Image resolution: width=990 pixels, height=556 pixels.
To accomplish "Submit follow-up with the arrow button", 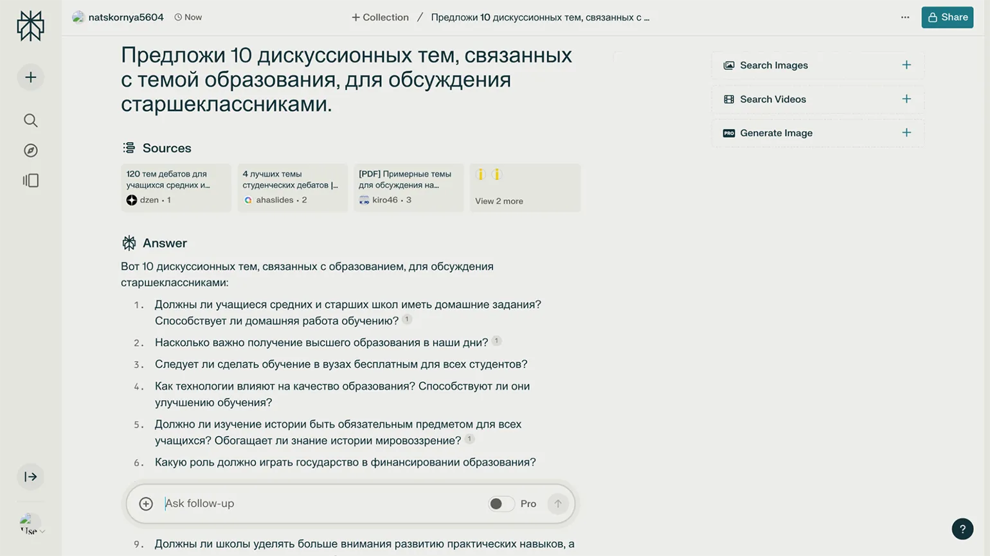I will pos(557,504).
